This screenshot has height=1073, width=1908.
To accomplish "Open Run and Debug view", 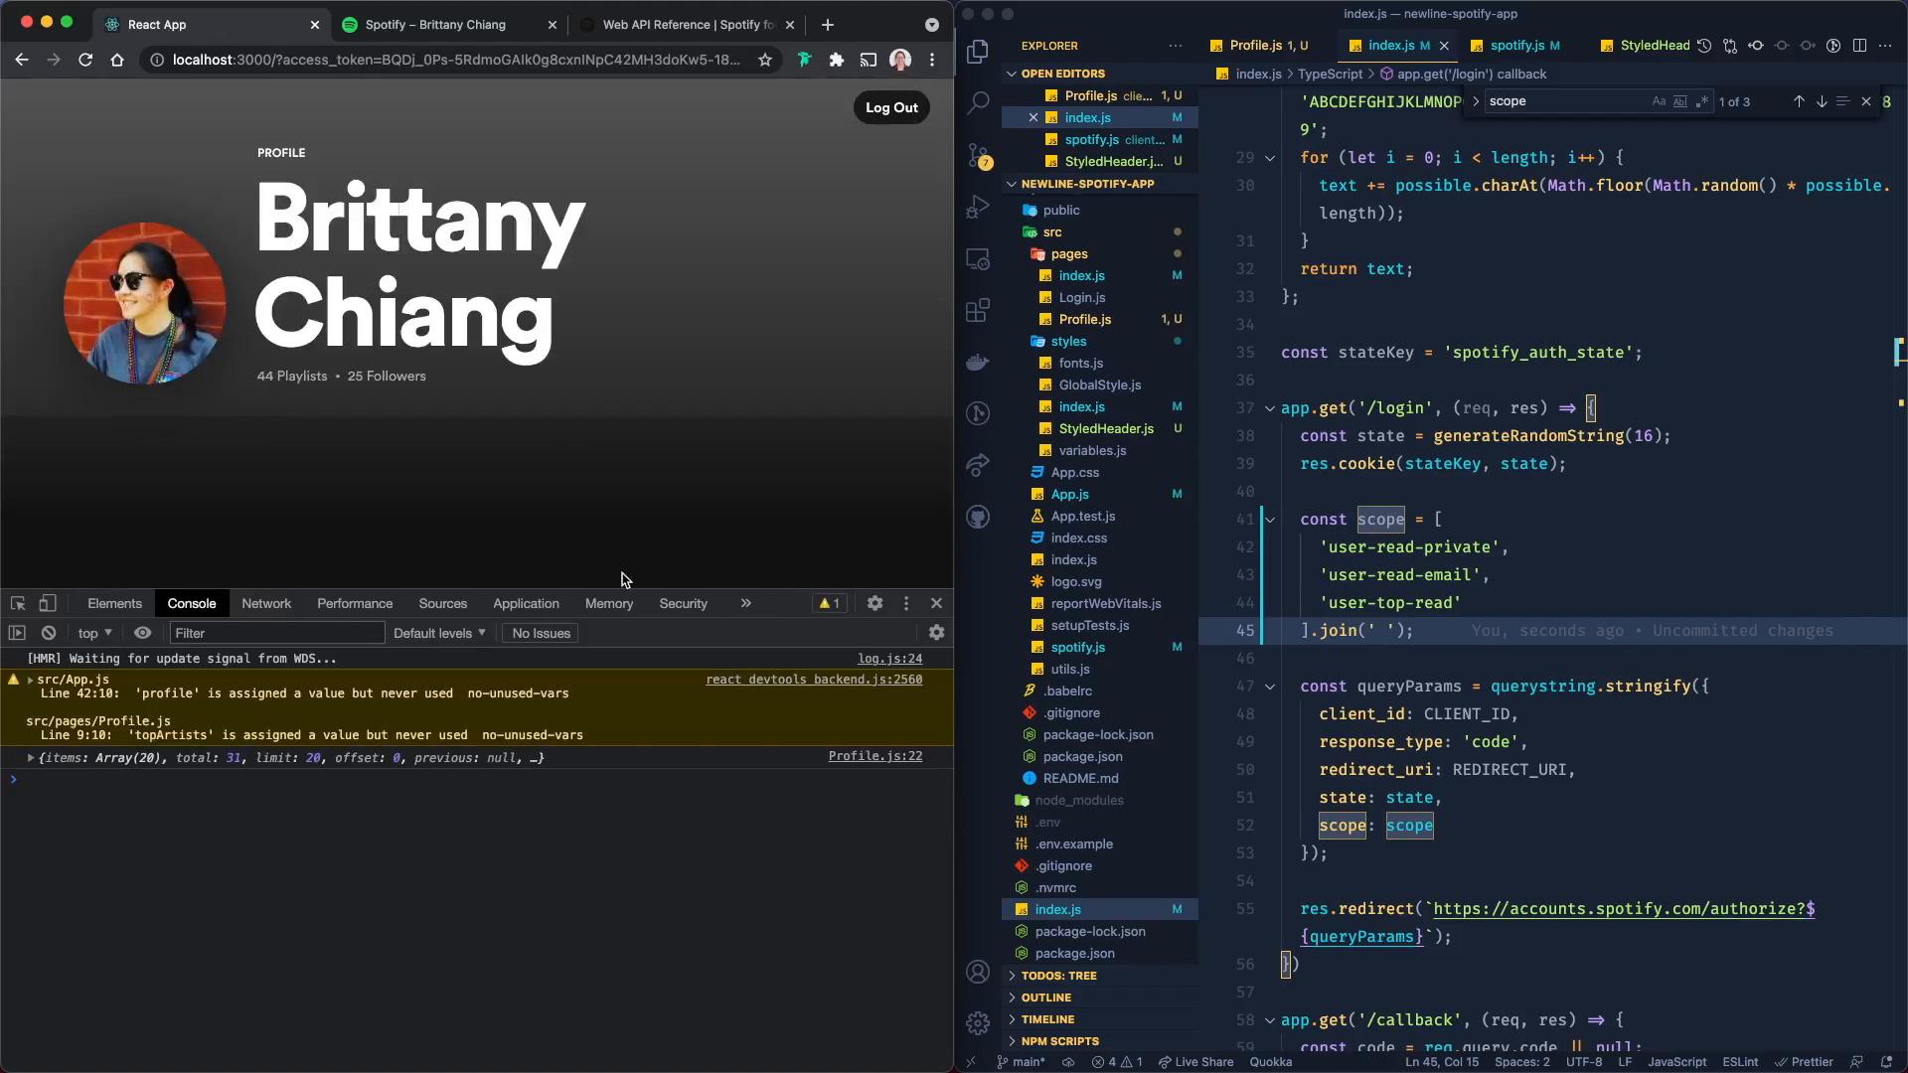I will 978,207.
